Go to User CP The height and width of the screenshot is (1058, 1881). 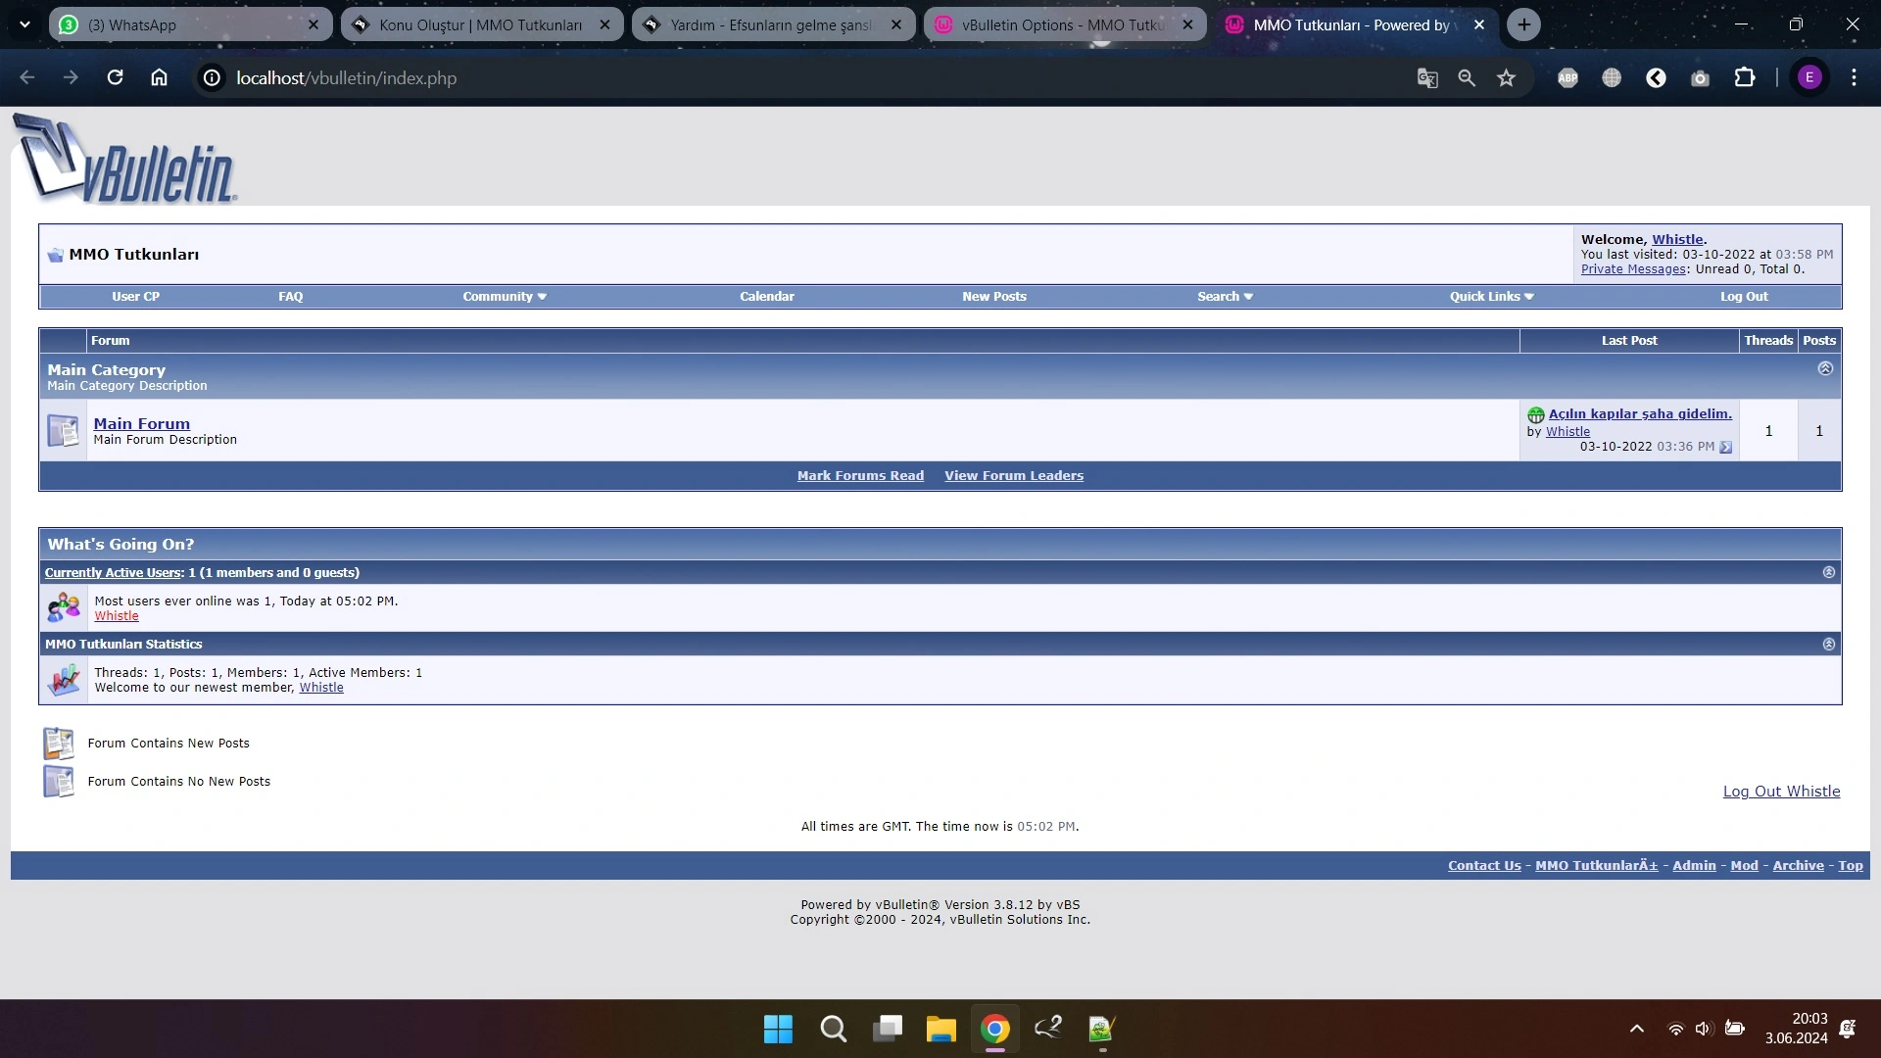click(x=135, y=296)
